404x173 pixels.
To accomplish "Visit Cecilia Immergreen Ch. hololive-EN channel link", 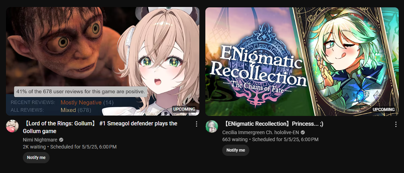I will point(261,132).
